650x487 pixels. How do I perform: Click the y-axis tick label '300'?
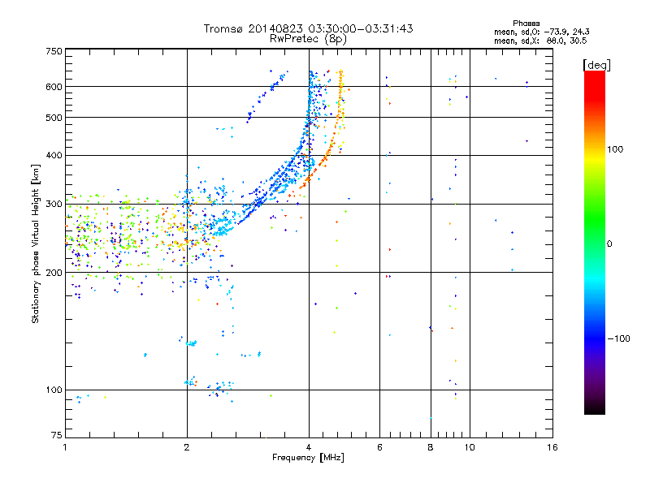54,205
